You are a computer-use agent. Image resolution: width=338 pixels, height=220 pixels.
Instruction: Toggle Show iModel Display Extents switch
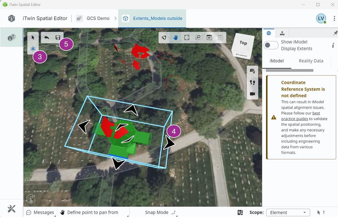pyautogui.click(x=271, y=45)
